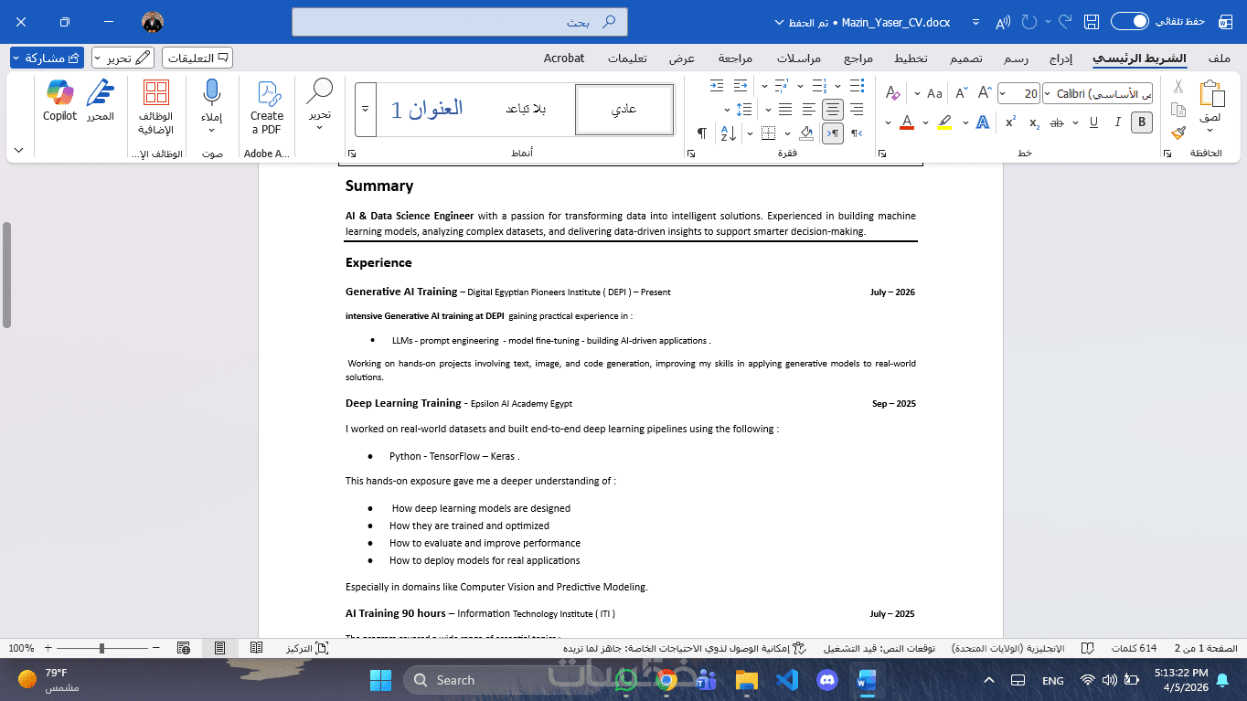Select the Format Painter brush
The height and width of the screenshot is (701, 1247).
(1178, 133)
